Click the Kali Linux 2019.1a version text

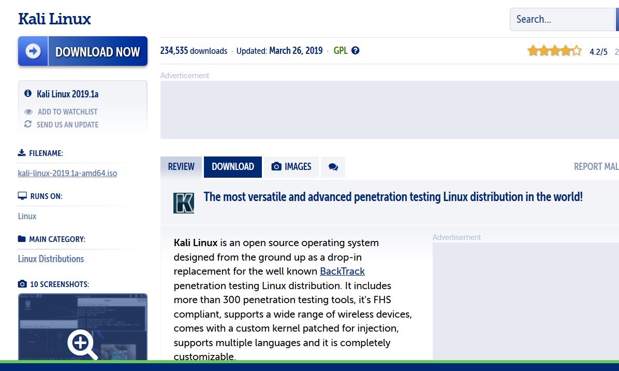tap(67, 94)
